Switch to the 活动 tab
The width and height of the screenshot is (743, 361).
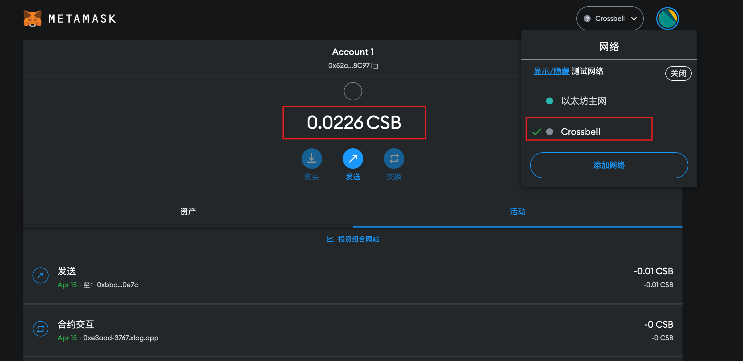click(x=518, y=212)
